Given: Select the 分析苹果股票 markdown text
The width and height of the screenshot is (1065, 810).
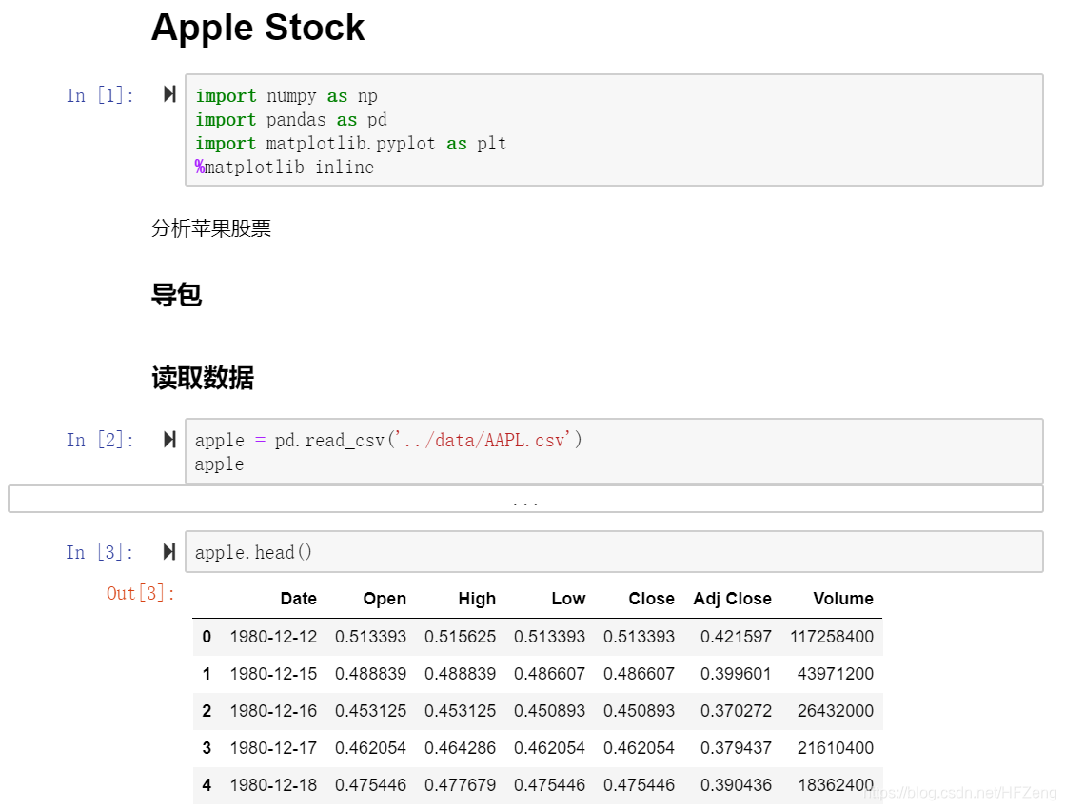Looking at the screenshot, I should coord(211,228).
